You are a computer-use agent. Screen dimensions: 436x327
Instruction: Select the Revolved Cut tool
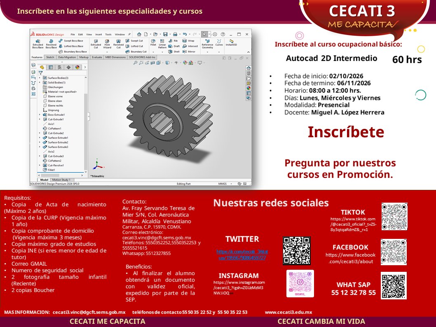pyautogui.click(x=118, y=44)
